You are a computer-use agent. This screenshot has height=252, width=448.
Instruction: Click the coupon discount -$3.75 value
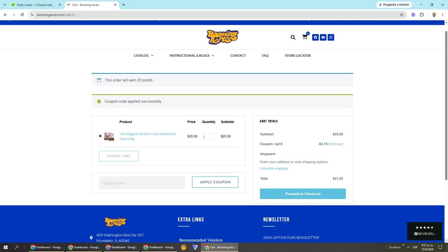click(323, 144)
